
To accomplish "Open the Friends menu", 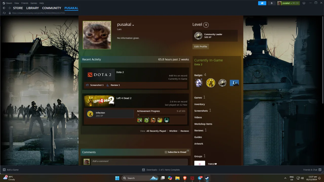I will tap(25, 3).
